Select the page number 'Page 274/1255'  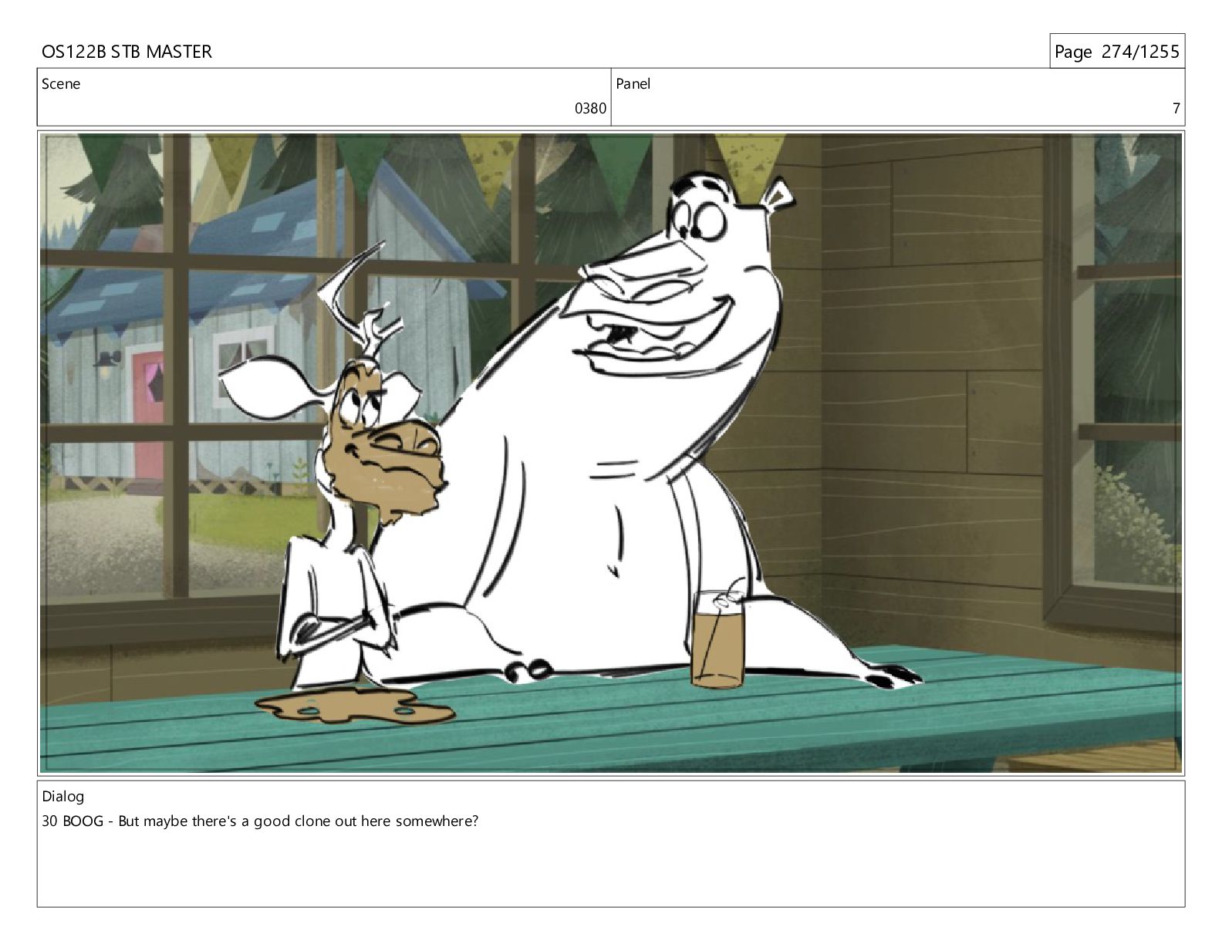[1116, 52]
